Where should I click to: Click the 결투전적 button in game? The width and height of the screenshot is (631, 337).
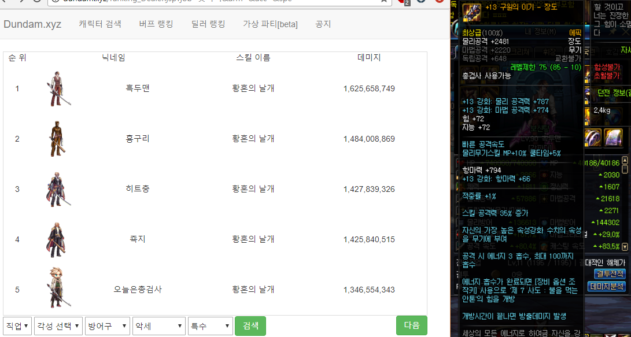(610, 274)
